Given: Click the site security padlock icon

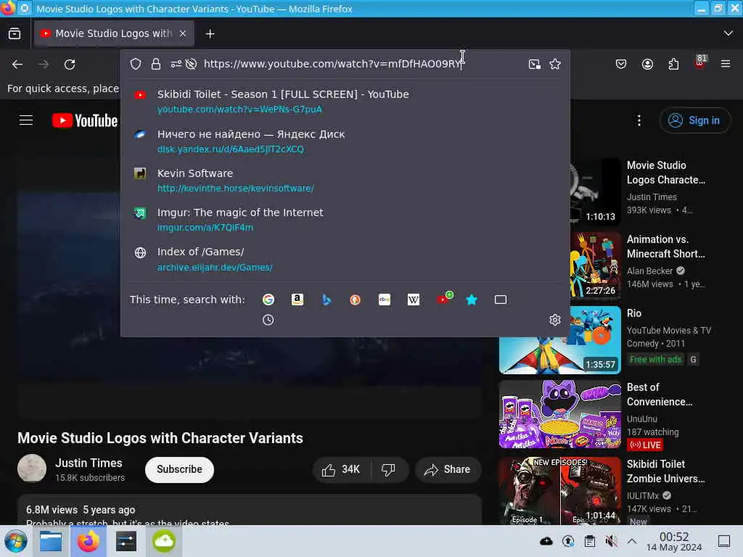Looking at the screenshot, I should click(x=156, y=64).
